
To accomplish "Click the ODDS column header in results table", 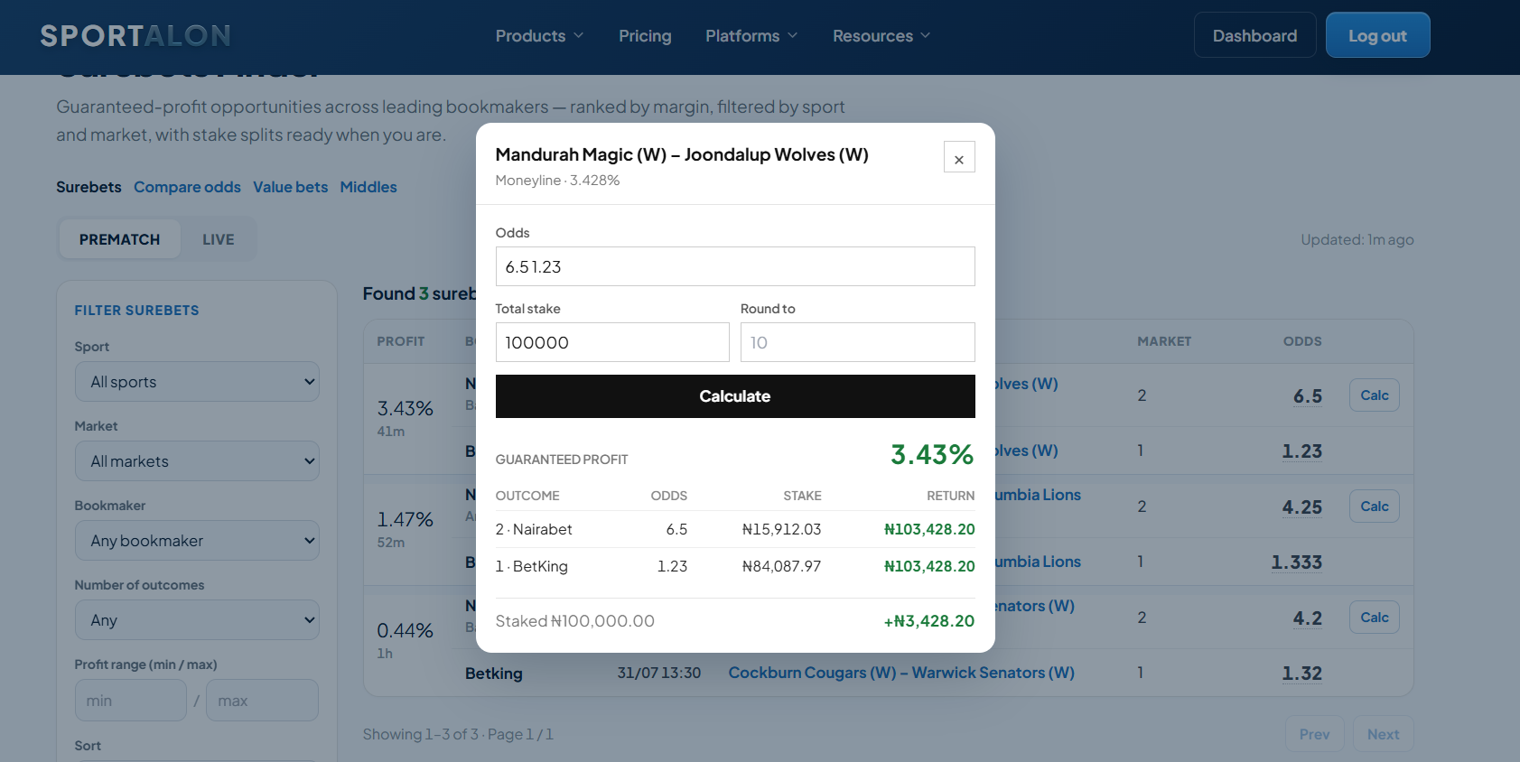I will tap(1302, 341).
